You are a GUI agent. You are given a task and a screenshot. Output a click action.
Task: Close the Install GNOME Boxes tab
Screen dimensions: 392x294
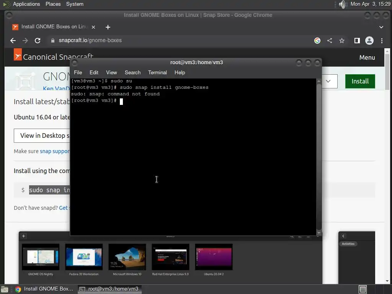[93, 27]
